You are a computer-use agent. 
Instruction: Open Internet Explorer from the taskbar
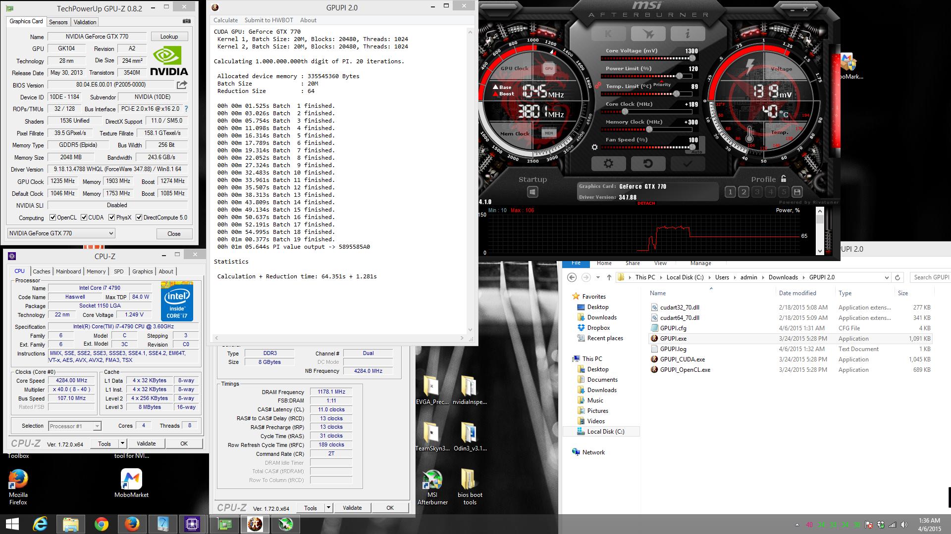coord(40,524)
